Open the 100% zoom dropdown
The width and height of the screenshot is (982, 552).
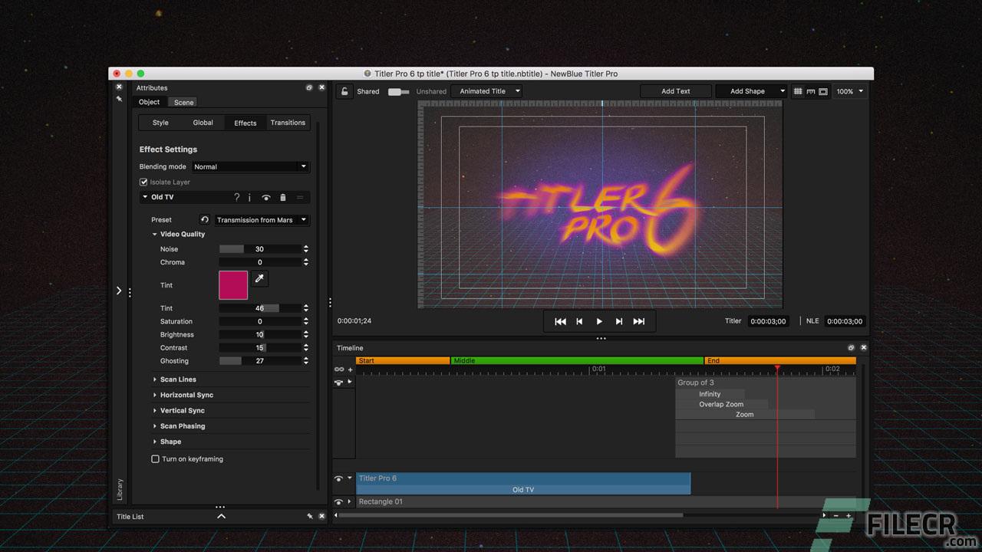[849, 91]
